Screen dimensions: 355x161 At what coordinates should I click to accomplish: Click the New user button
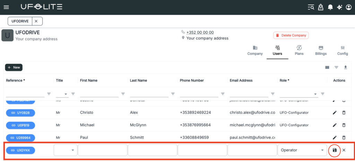point(14,68)
